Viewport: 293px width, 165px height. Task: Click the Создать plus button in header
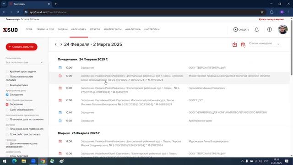tap(241, 29)
